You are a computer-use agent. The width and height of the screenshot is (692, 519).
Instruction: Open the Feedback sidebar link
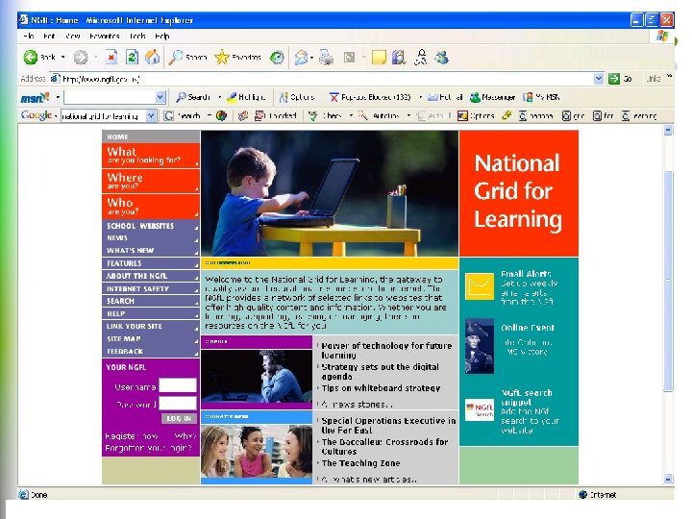(151, 352)
